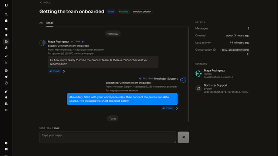Image resolution: width=278 pixels, height=156 pixels.
Task: Click Northstar Support system contact icon
Action: [x=199, y=88]
